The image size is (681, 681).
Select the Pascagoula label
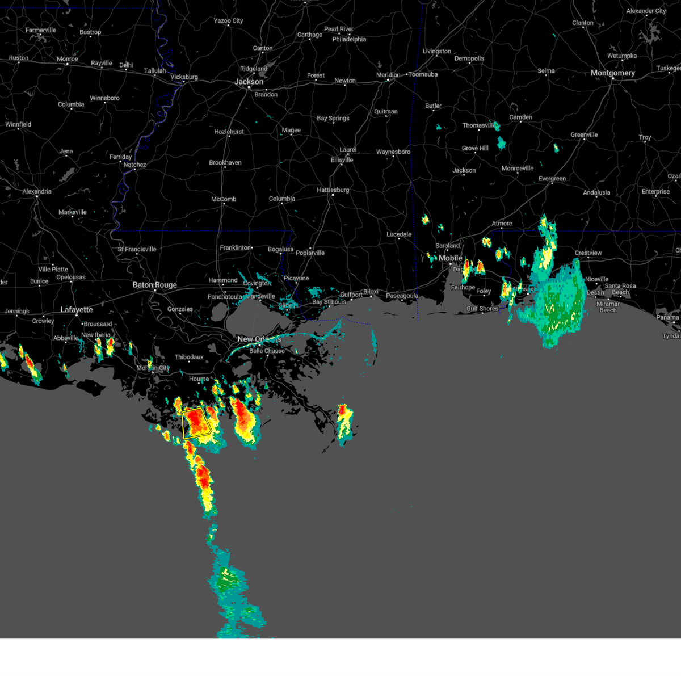[x=402, y=296]
